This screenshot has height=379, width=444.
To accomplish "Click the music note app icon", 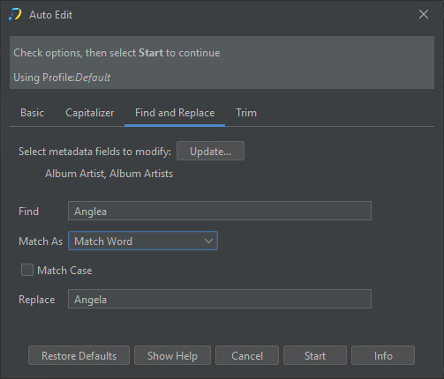I will [15, 14].
